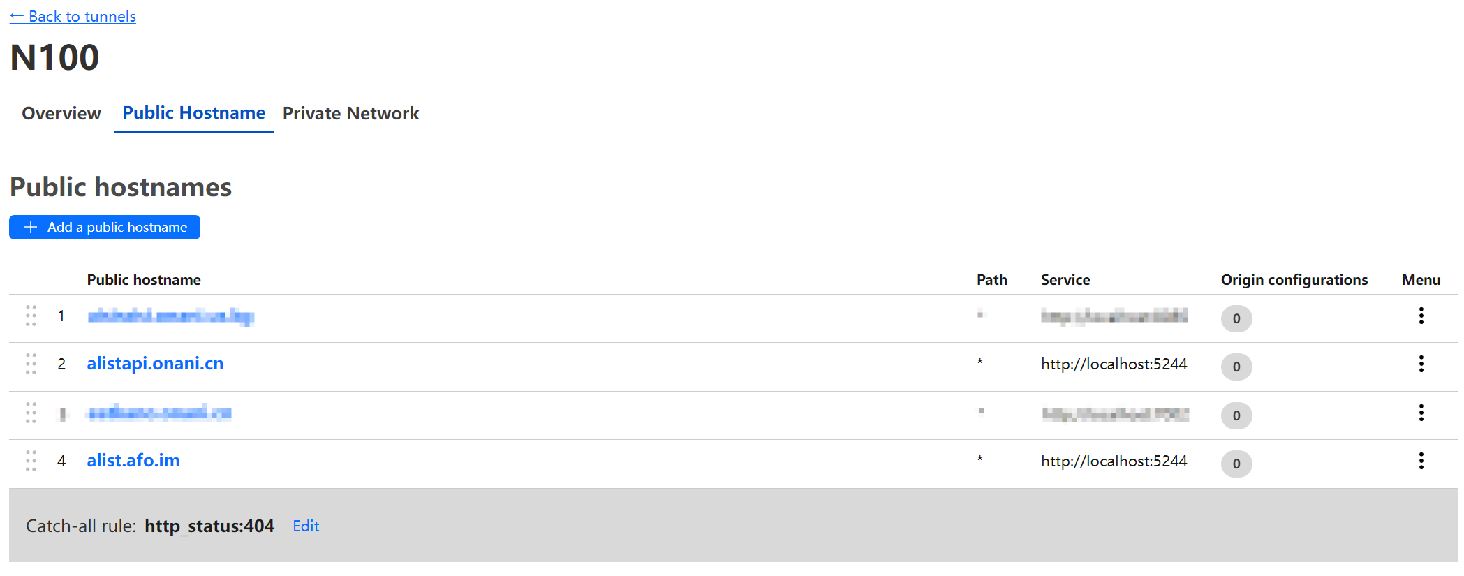1464x576 pixels.
Task: Click origin configurations badge in row 1
Action: click(1236, 318)
